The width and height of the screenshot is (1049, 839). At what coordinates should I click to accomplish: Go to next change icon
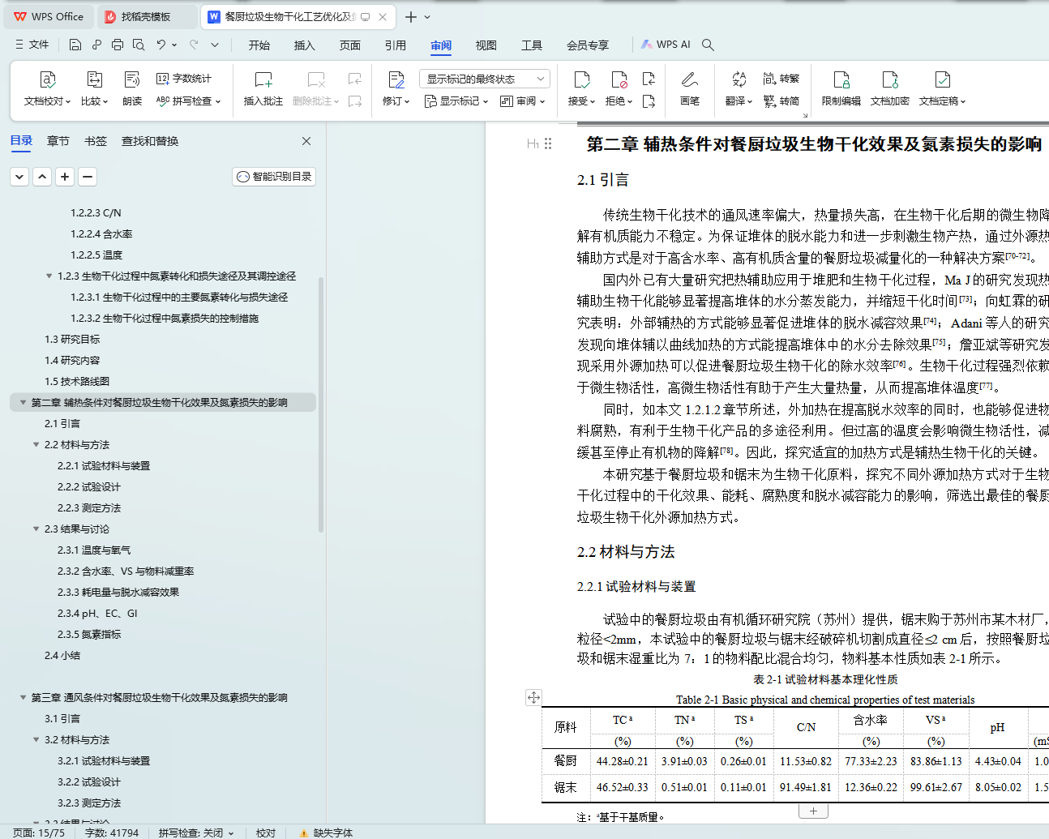(649, 101)
